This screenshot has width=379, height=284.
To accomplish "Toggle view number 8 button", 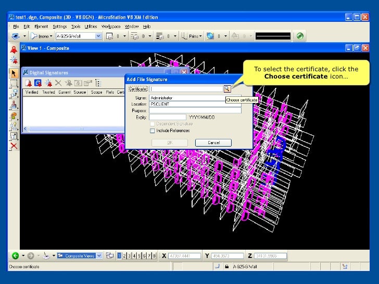I will (154, 255).
